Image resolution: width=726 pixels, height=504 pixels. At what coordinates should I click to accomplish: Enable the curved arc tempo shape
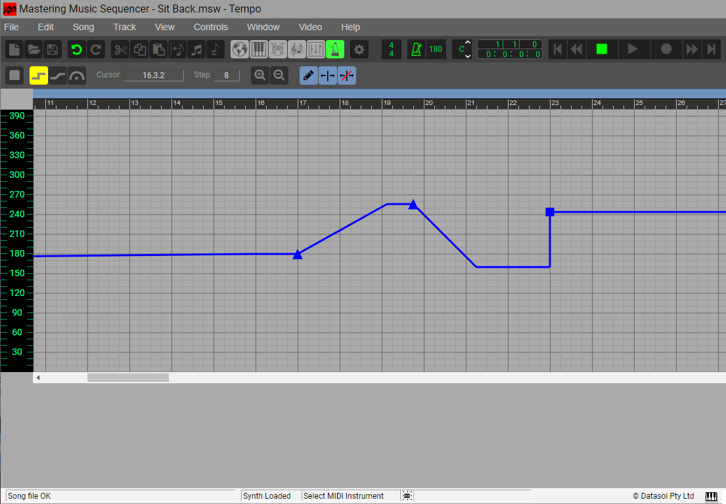click(77, 75)
